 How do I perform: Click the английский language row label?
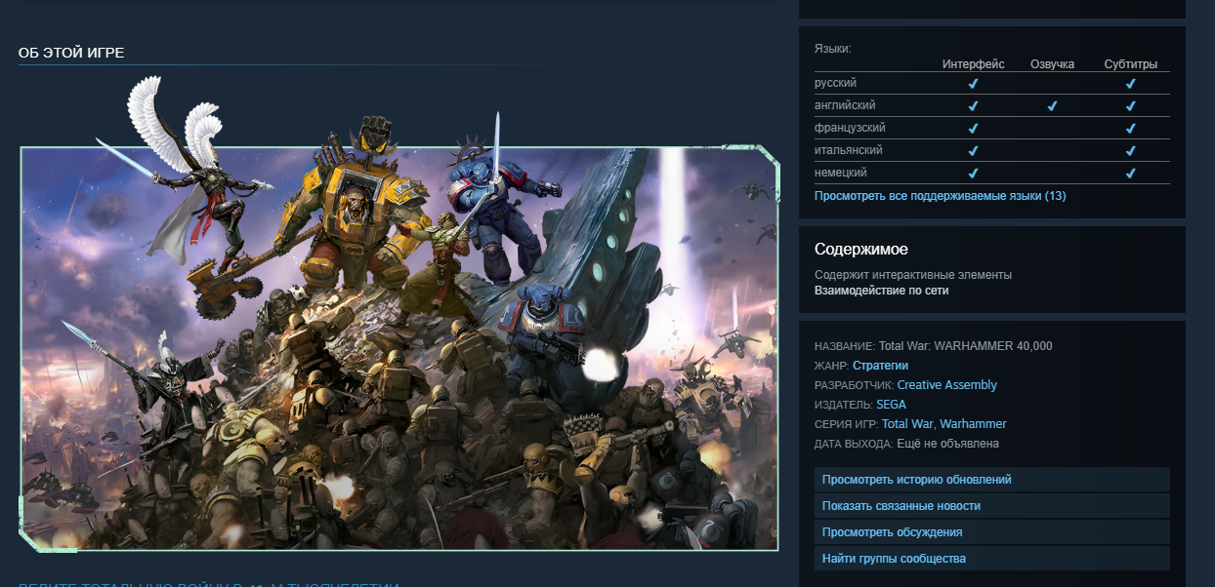pos(845,105)
